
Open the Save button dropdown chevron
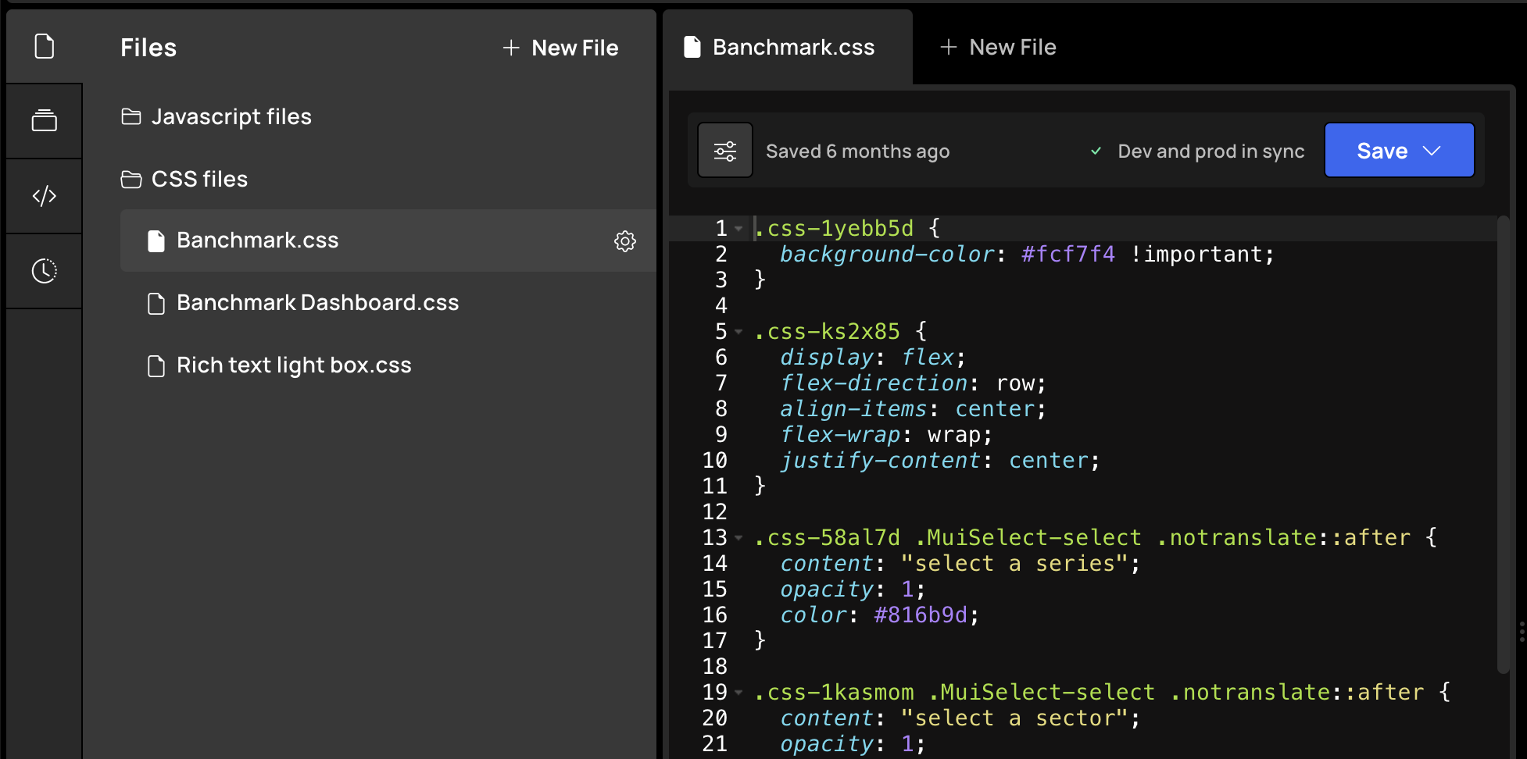tap(1432, 150)
